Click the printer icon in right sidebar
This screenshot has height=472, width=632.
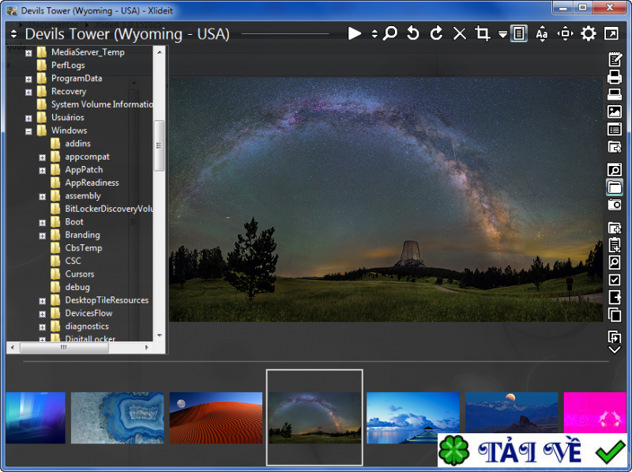[614, 77]
